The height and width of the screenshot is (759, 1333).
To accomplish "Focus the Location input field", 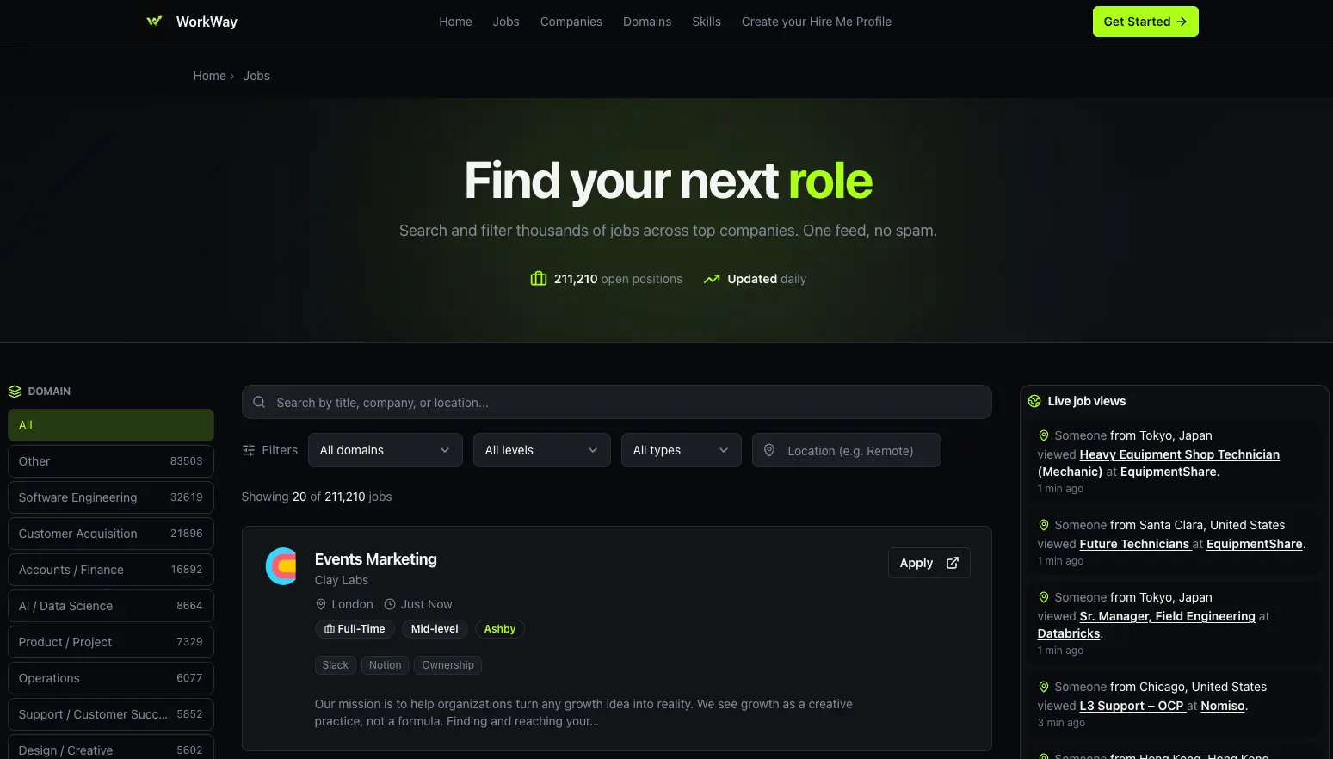I will click(x=847, y=450).
